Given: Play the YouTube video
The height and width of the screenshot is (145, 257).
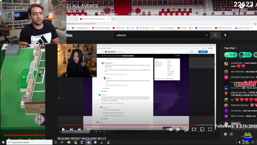Looking at the screenshot, I should [63, 129].
